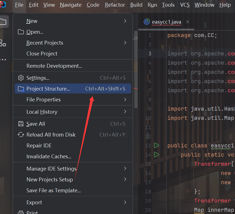Open the Project tool window folder icon
The width and height of the screenshot is (235, 214).
pos(3,22)
